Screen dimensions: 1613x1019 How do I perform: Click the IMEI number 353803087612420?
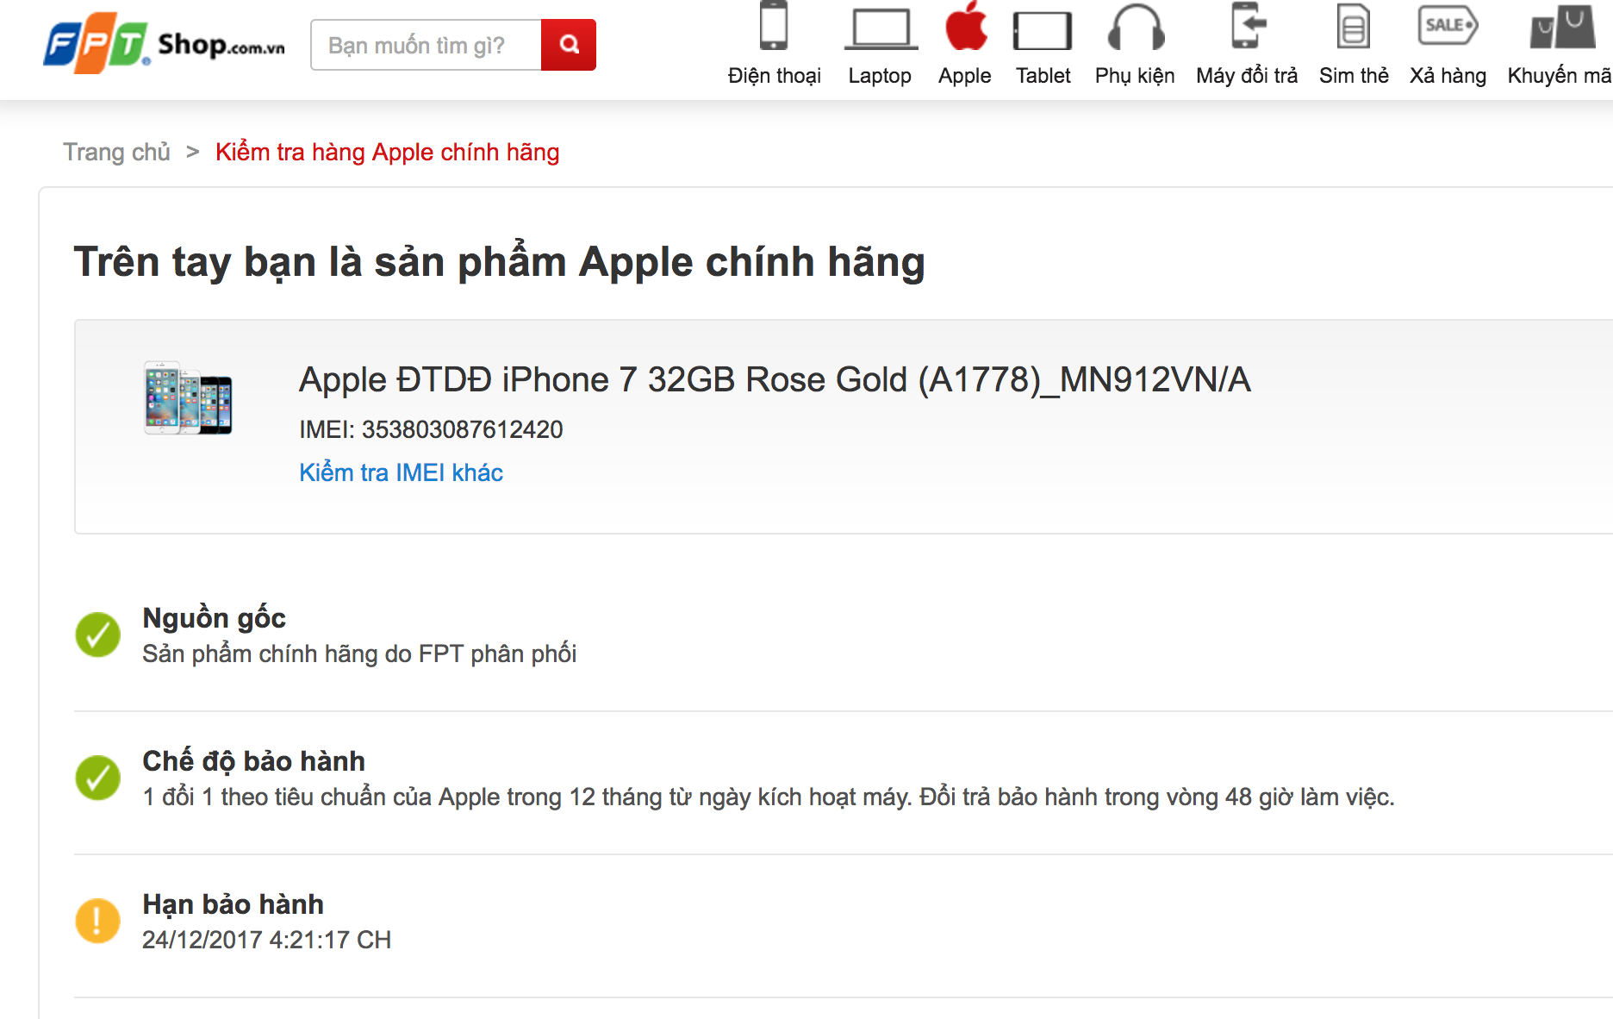coord(462,429)
